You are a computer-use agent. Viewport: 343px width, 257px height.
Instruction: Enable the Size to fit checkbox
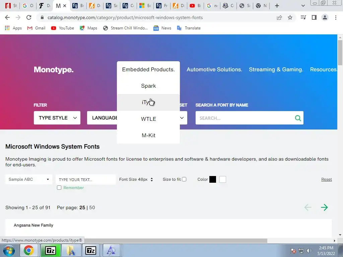click(x=184, y=179)
